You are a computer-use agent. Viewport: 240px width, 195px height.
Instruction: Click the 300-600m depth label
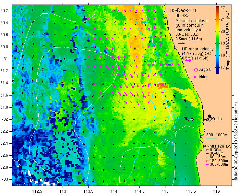pos(219,164)
